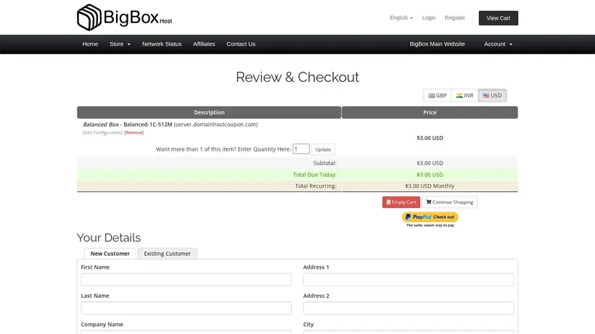
Task: Focus the Last Name field
Action: pyautogui.click(x=186, y=308)
